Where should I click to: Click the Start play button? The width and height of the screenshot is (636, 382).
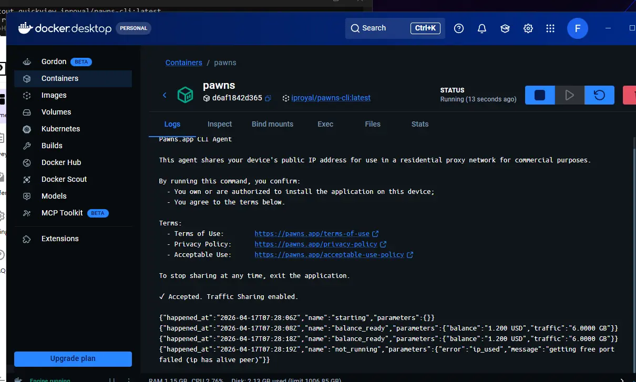(x=569, y=95)
